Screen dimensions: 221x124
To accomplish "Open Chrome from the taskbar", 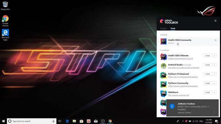I will coord(110,121).
